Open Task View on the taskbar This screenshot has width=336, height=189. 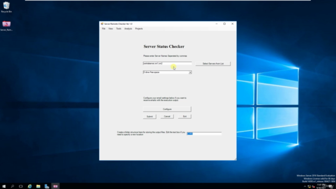(21, 186)
